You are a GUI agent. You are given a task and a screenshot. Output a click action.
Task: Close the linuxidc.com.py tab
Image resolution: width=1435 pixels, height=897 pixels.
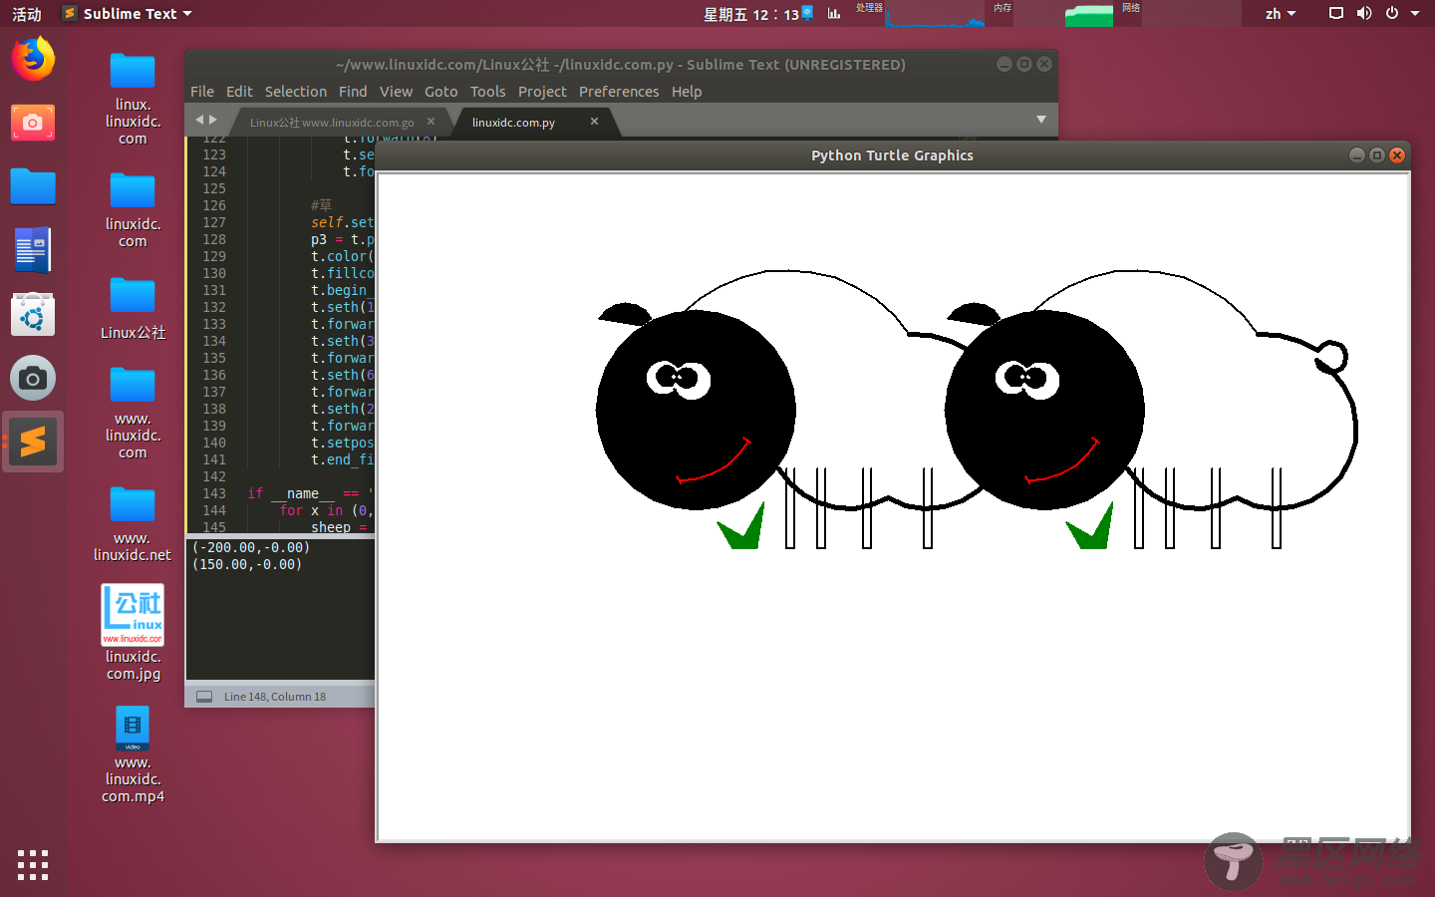(594, 122)
